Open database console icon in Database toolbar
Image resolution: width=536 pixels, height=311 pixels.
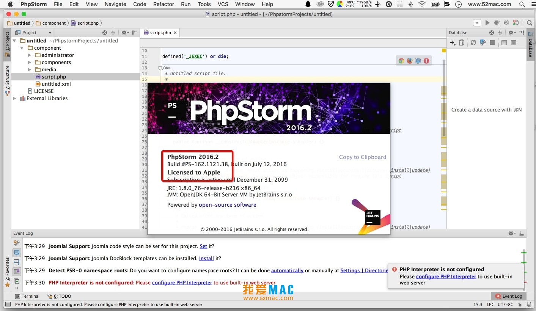pyautogui.click(x=513, y=43)
